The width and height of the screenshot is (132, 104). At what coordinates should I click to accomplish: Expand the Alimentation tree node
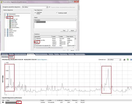[5, 14]
